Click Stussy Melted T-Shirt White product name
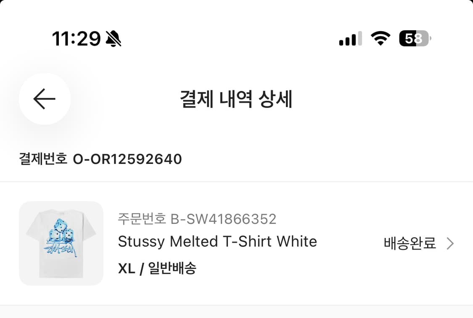 (217, 242)
